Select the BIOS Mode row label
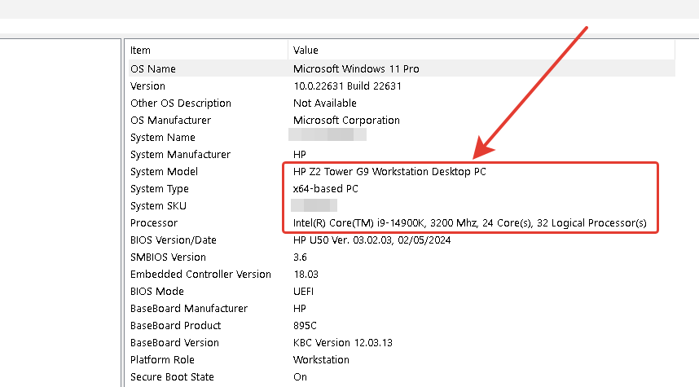 [x=157, y=291]
